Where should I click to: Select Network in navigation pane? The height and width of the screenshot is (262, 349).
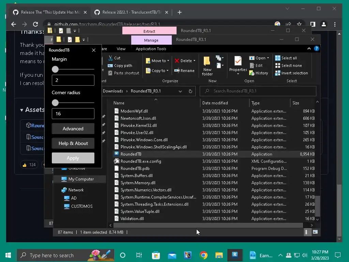[76, 190]
